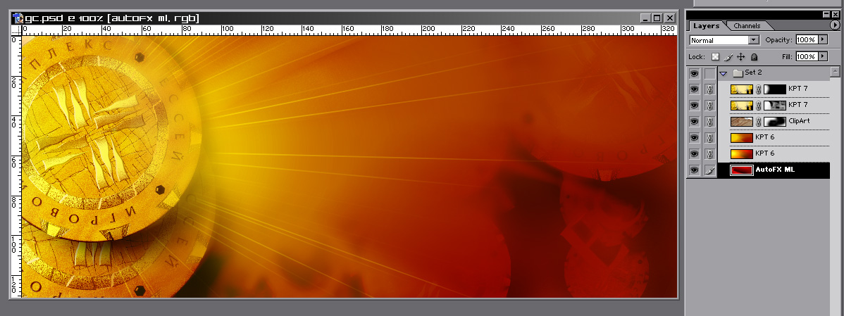Hide the Set 2 layer group

pos(695,73)
